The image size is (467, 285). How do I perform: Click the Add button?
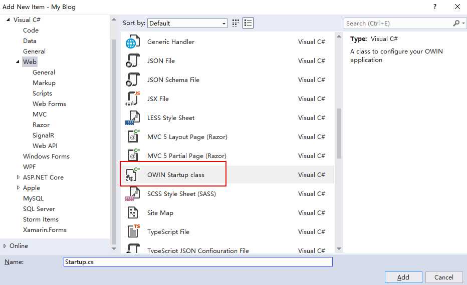tap(403, 277)
